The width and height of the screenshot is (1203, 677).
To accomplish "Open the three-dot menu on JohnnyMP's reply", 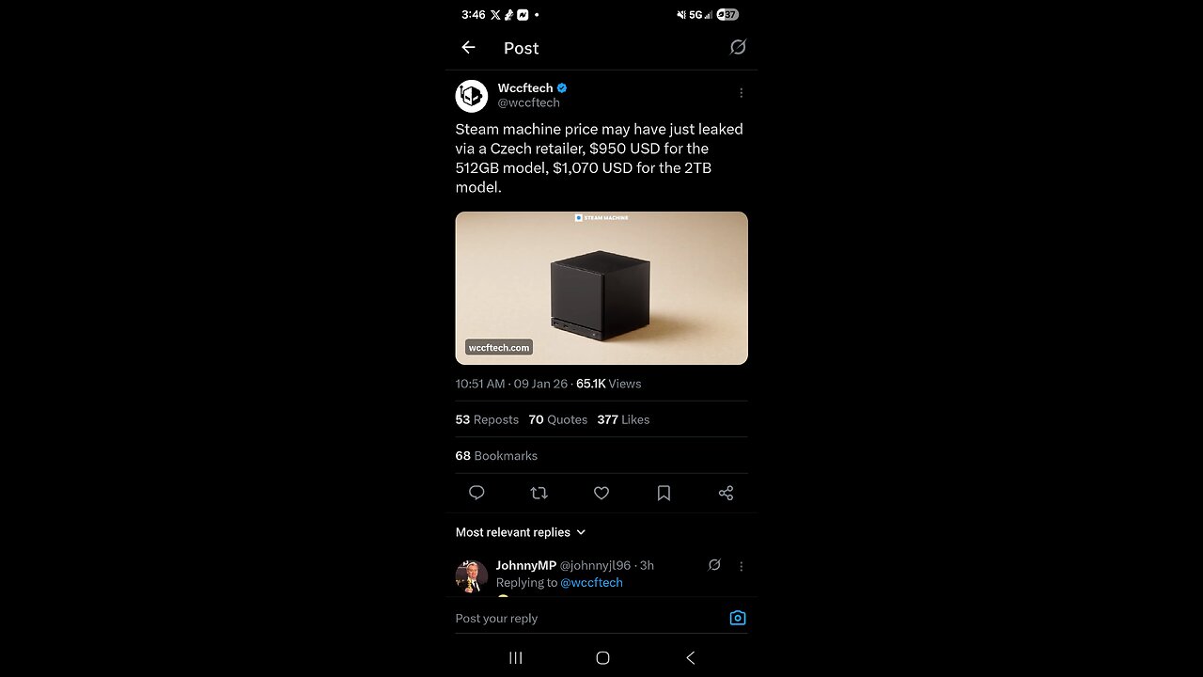I will click(741, 566).
